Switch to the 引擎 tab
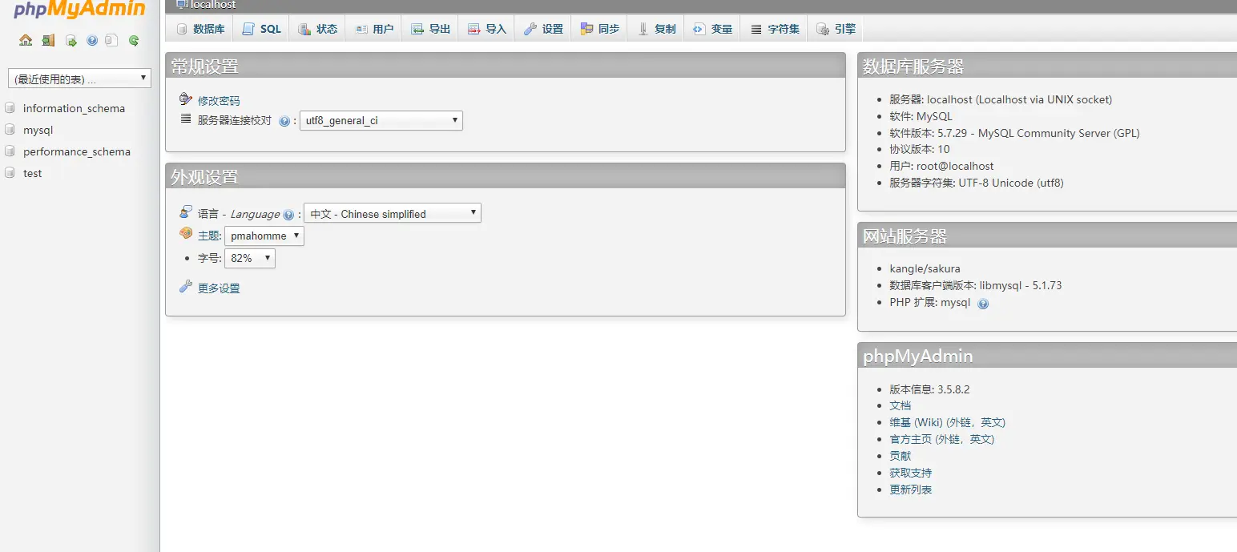 (836, 29)
